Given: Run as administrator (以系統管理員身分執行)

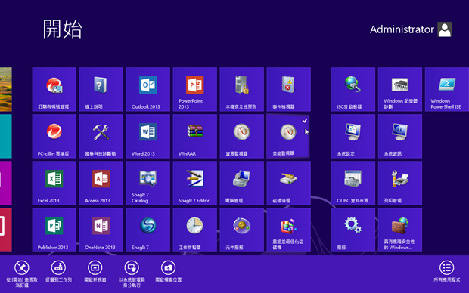Looking at the screenshot, I should pyautogui.click(x=132, y=273).
